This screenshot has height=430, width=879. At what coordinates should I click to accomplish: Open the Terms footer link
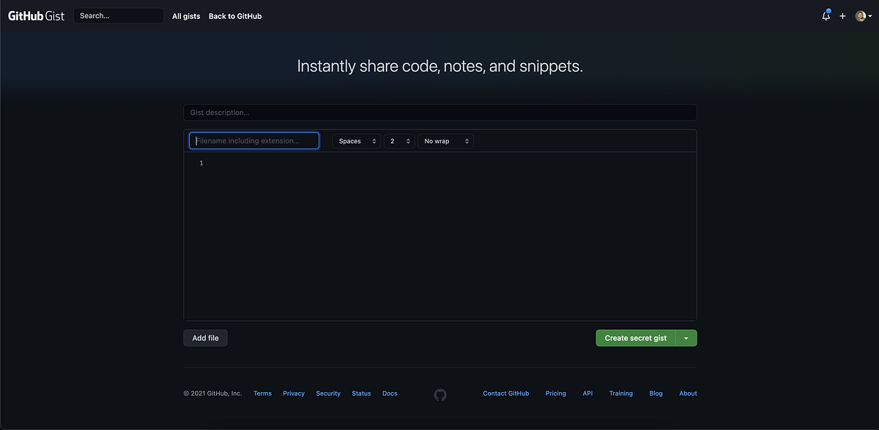[x=262, y=393]
